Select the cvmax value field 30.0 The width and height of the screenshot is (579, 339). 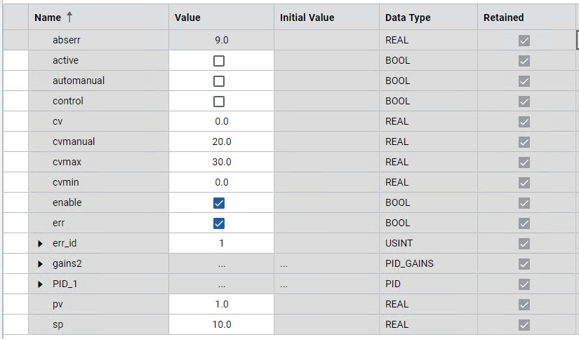click(x=222, y=162)
